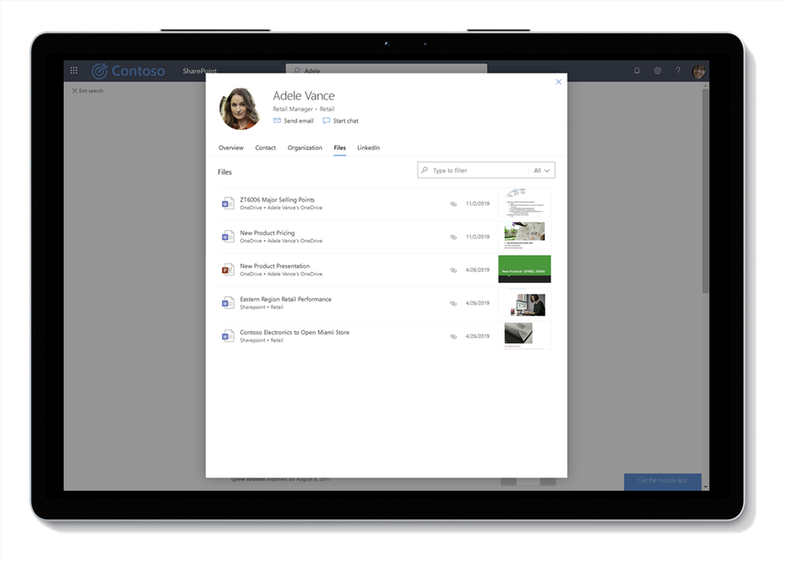Click the Word icon for Eastern Region Retail Performance
Screen dimensions: 786x561
[x=227, y=302]
